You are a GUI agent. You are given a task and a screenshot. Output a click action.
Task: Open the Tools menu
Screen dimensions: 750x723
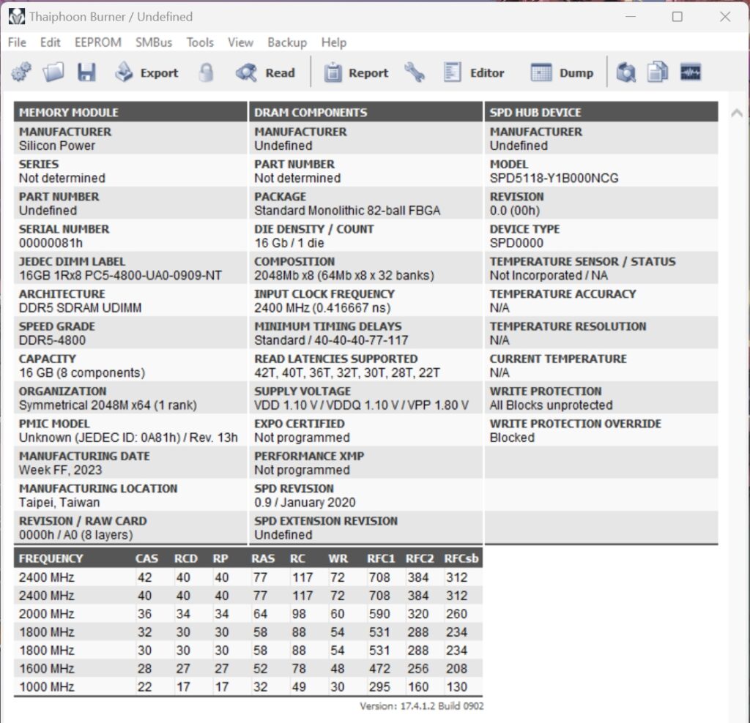(x=200, y=42)
